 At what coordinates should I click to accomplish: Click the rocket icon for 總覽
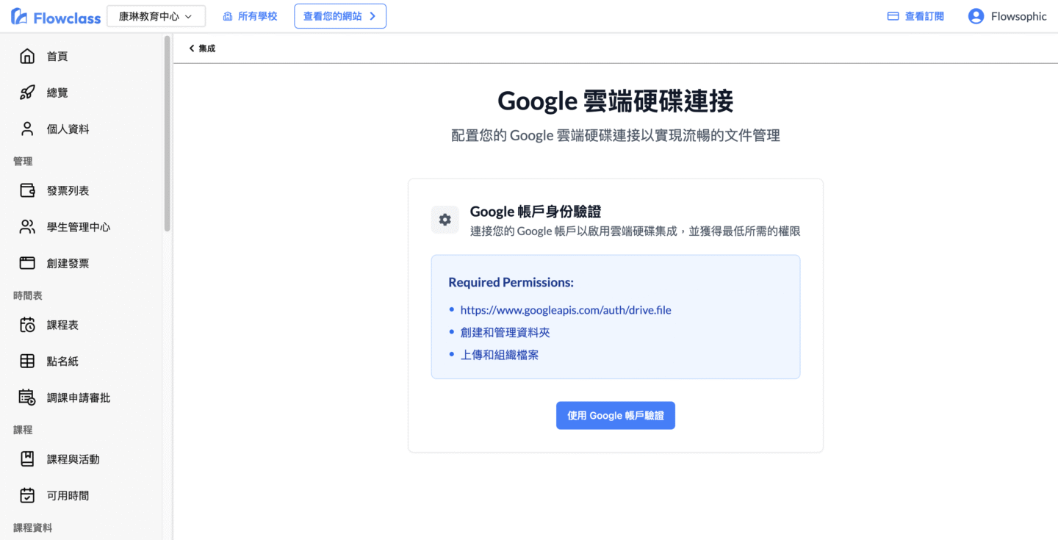[27, 93]
